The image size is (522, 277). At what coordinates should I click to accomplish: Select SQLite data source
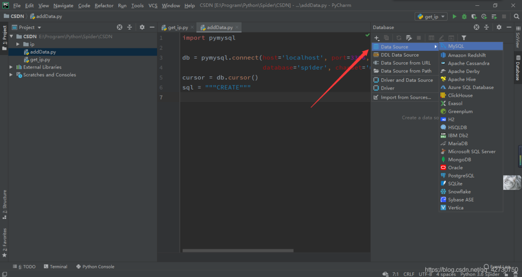tap(471, 183)
